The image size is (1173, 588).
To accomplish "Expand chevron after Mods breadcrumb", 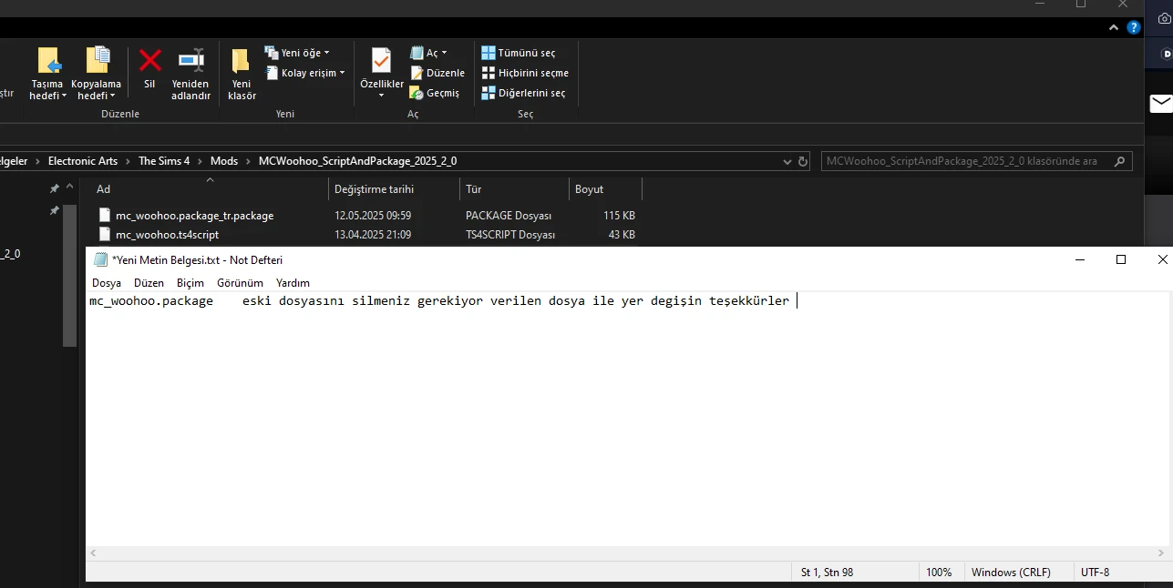I will (x=249, y=161).
